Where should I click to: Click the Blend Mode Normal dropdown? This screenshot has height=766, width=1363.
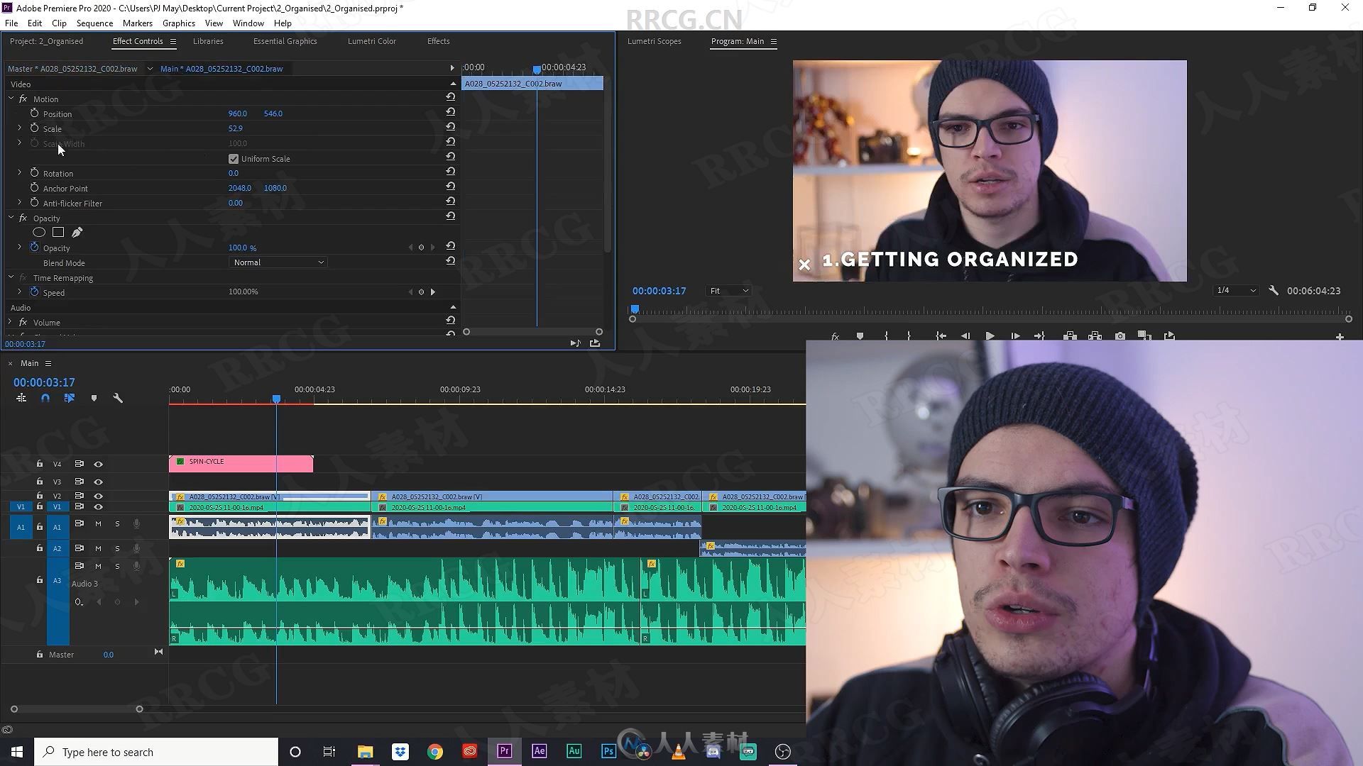[276, 262]
